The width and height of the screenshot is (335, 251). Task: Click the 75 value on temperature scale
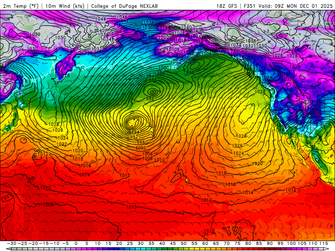coord(237,243)
